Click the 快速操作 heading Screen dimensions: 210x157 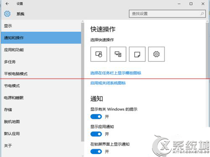[103, 29]
